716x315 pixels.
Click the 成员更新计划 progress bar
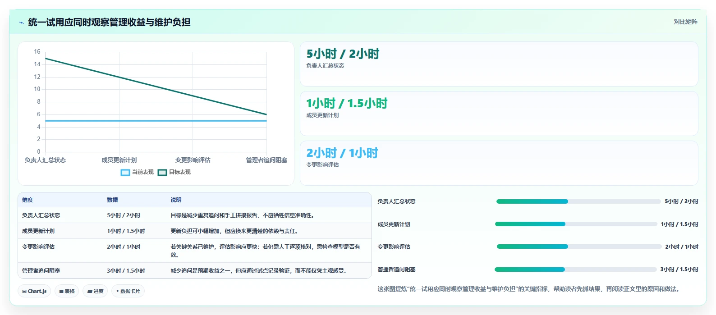[x=576, y=224]
